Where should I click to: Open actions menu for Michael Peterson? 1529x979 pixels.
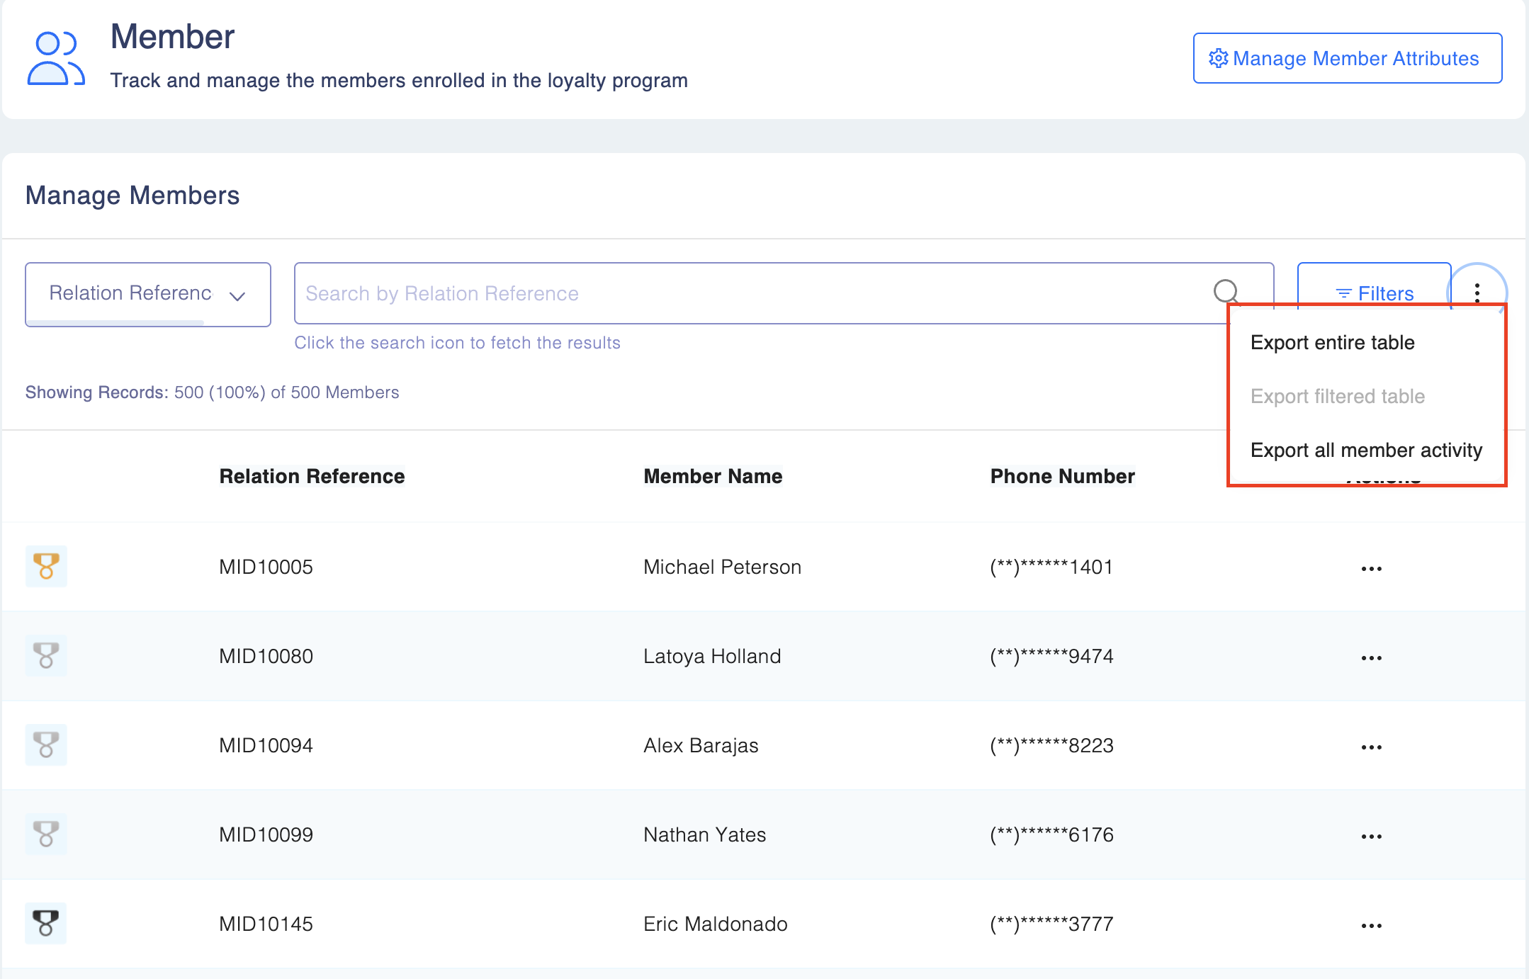[x=1371, y=568]
